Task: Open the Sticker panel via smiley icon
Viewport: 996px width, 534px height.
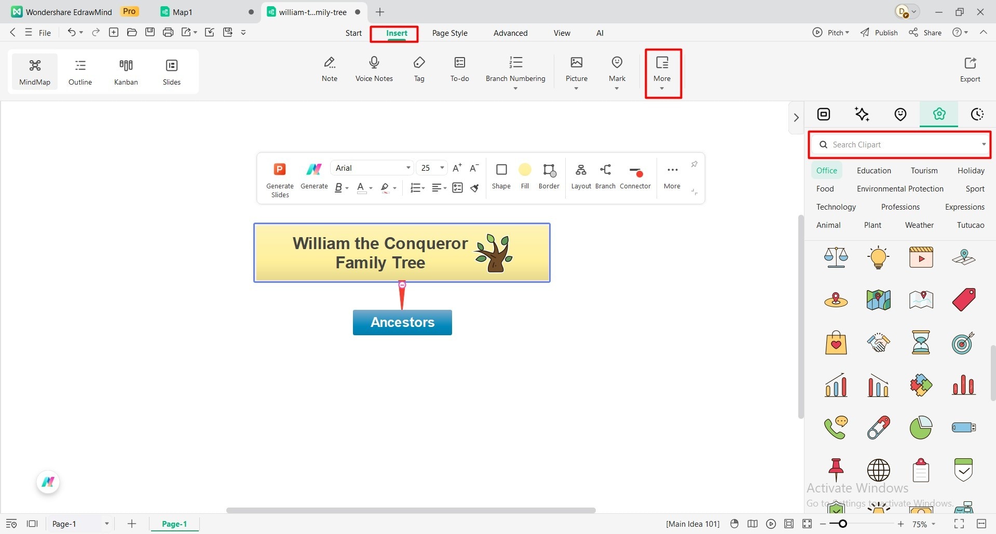Action: click(x=900, y=114)
